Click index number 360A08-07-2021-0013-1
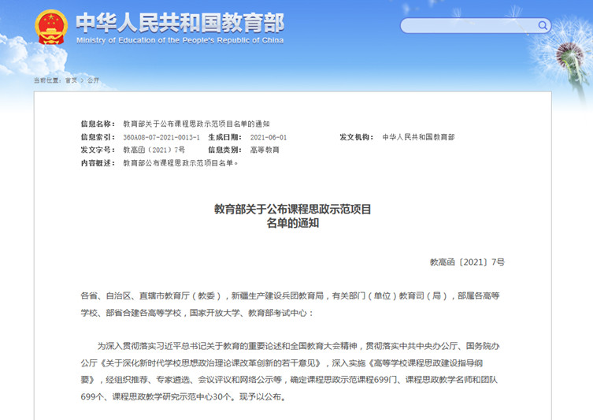The image size is (593, 420). (x=161, y=137)
